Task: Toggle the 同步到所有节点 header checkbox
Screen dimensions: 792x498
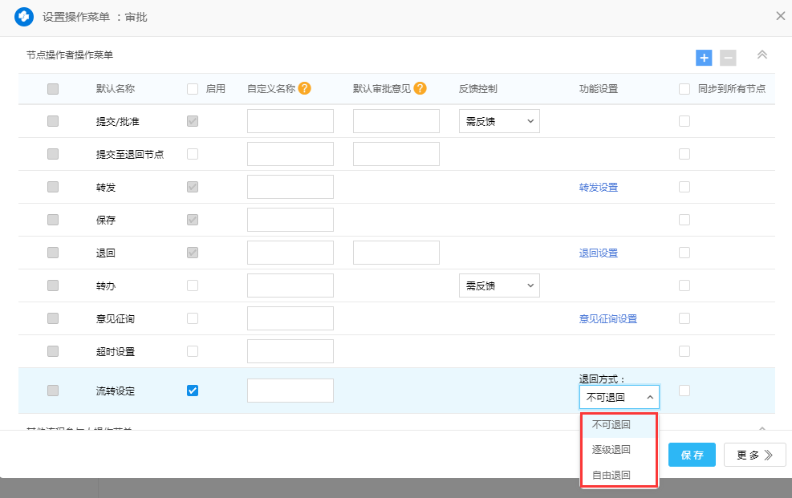Action: pyautogui.click(x=684, y=89)
